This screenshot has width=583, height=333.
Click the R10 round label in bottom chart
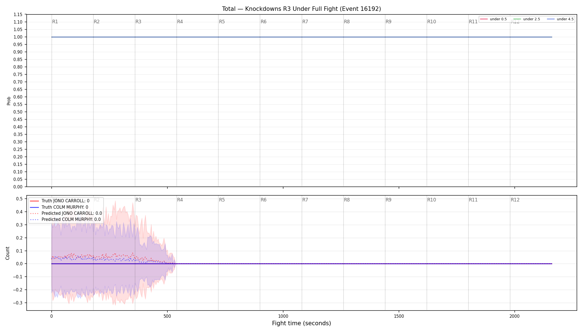pyautogui.click(x=431, y=200)
